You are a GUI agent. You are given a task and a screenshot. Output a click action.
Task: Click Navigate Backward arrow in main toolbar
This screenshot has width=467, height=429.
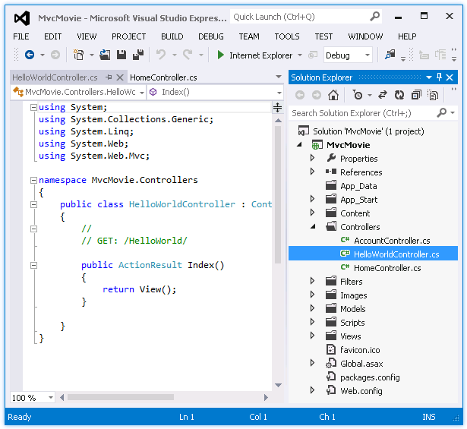click(x=30, y=55)
